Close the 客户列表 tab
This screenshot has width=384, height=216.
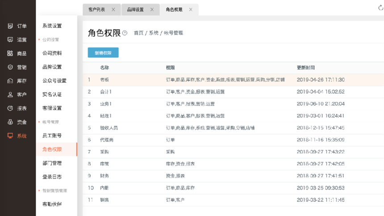click(x=113, y=9)
